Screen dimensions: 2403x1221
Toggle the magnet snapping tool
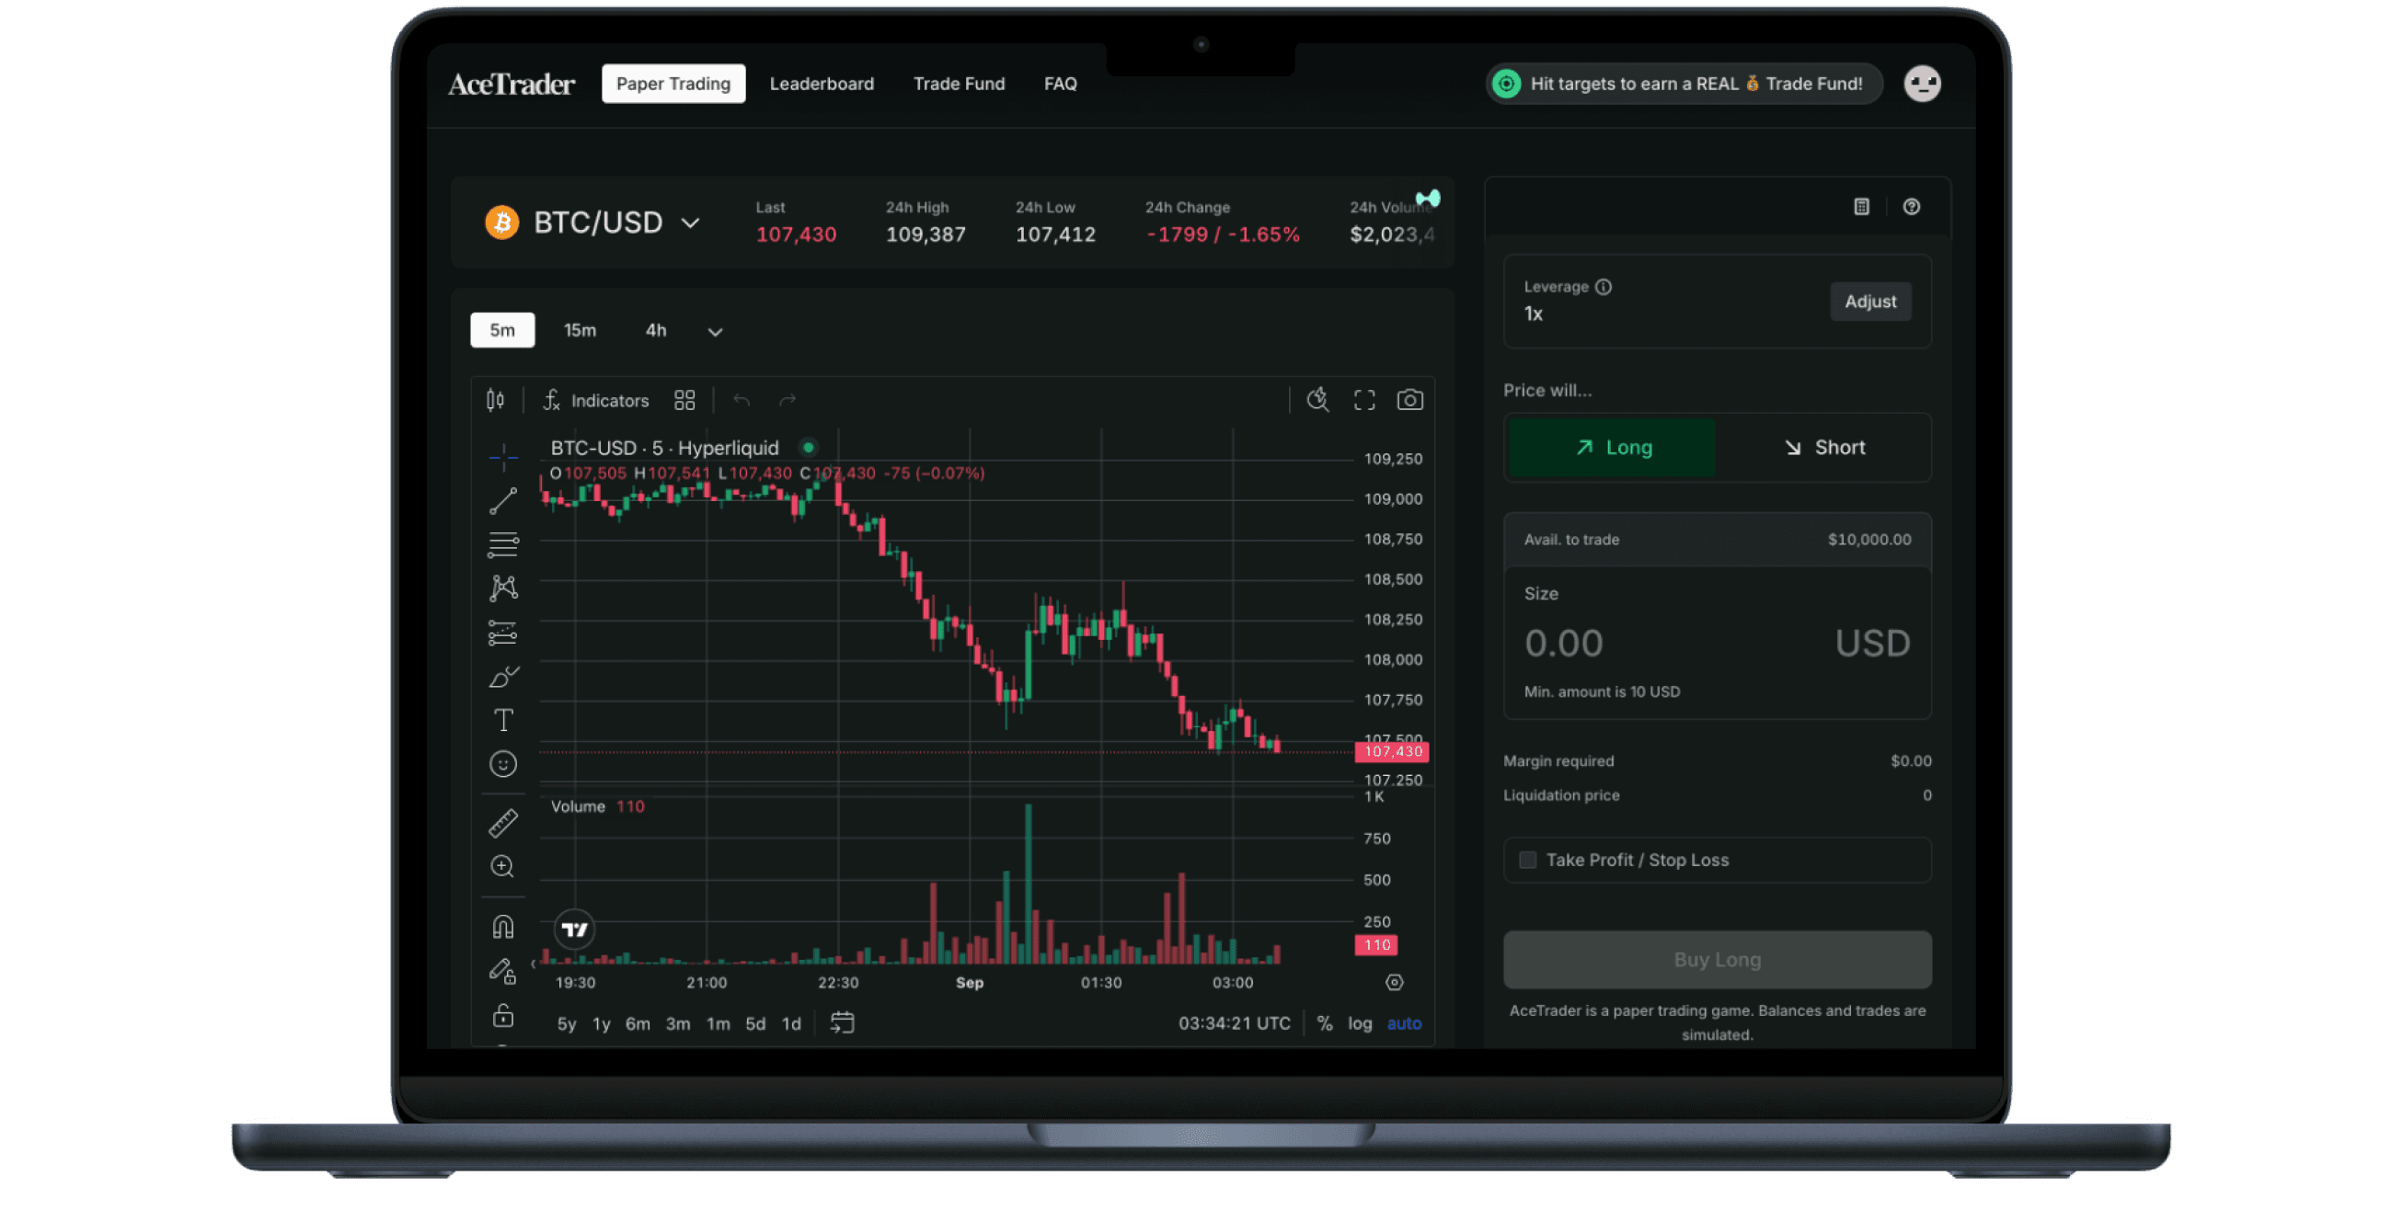pyautogui.click(x=503, y=927)
